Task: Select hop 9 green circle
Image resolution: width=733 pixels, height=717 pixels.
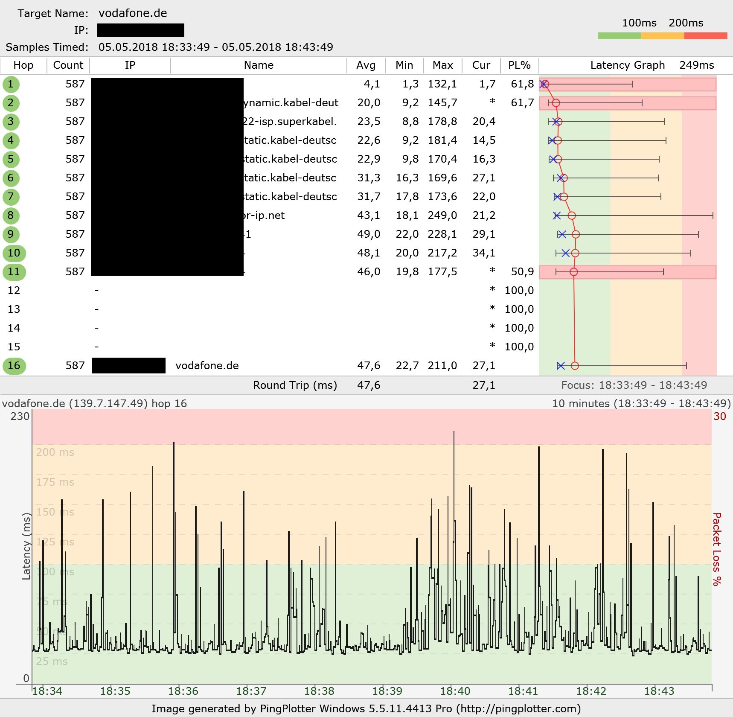Action: [11, 234]
